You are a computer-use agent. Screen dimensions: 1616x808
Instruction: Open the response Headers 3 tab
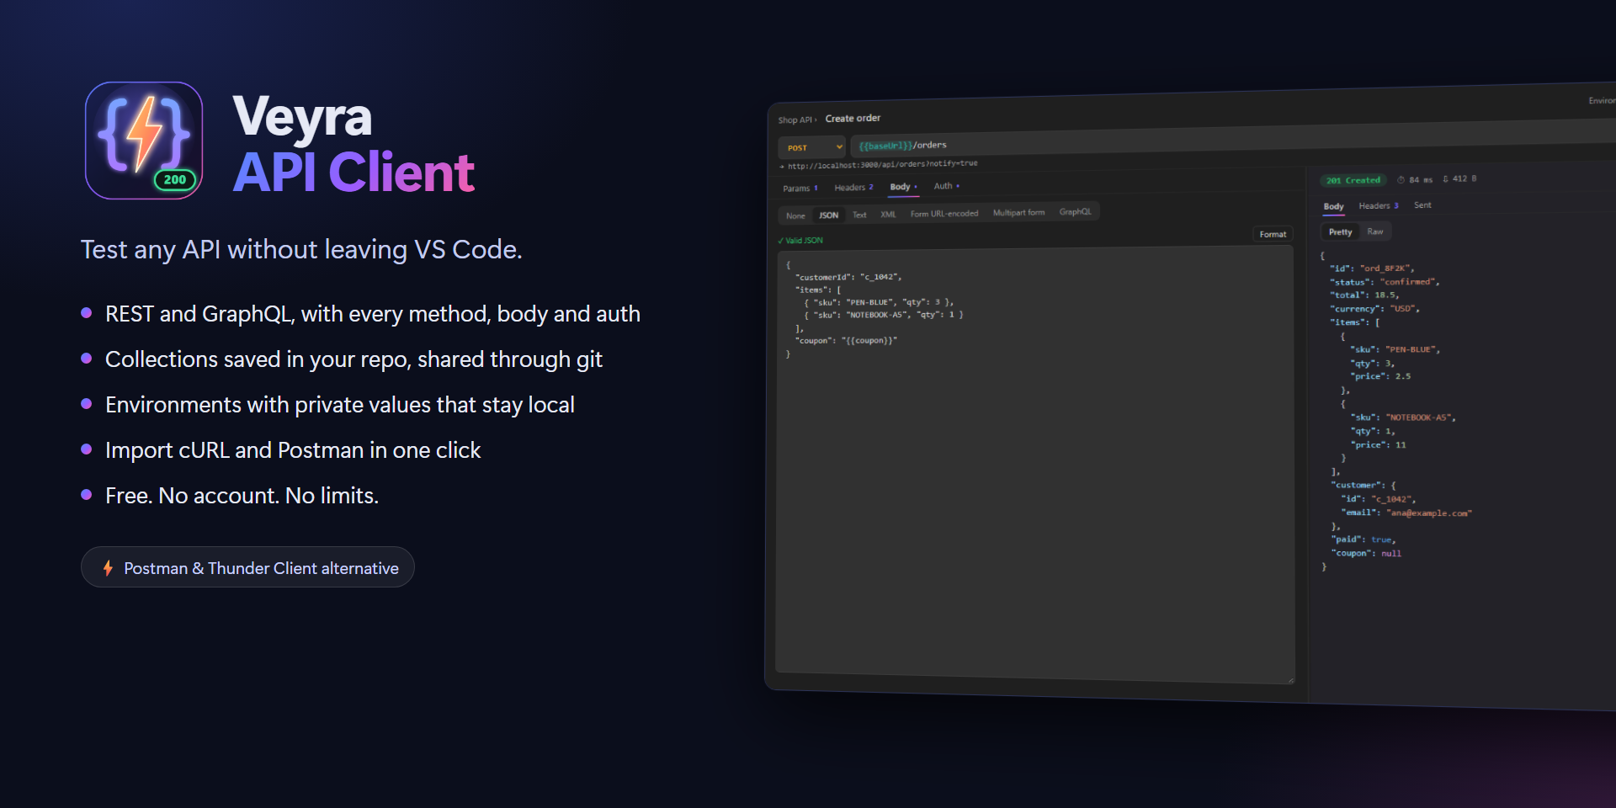click(1378, 205)
